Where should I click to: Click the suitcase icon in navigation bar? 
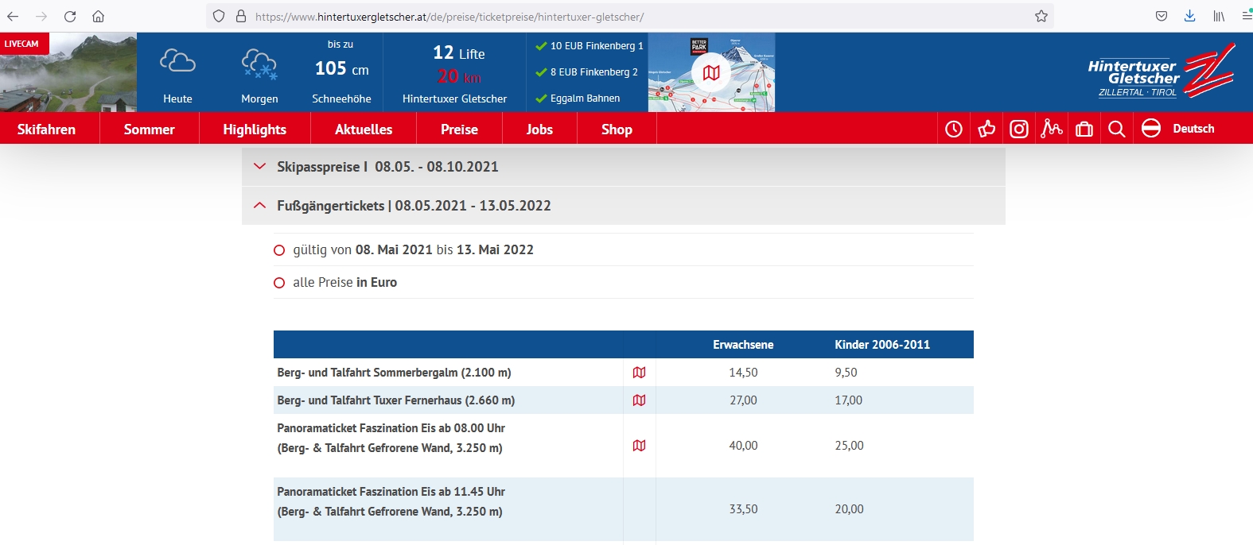pos(1084,129)
